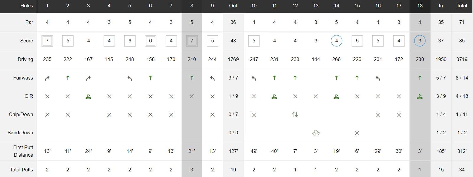The height and width of the screenshot is (177, 473).
Task: Click the circled birdie score on hole 14
Action: (x=336, y=41)
